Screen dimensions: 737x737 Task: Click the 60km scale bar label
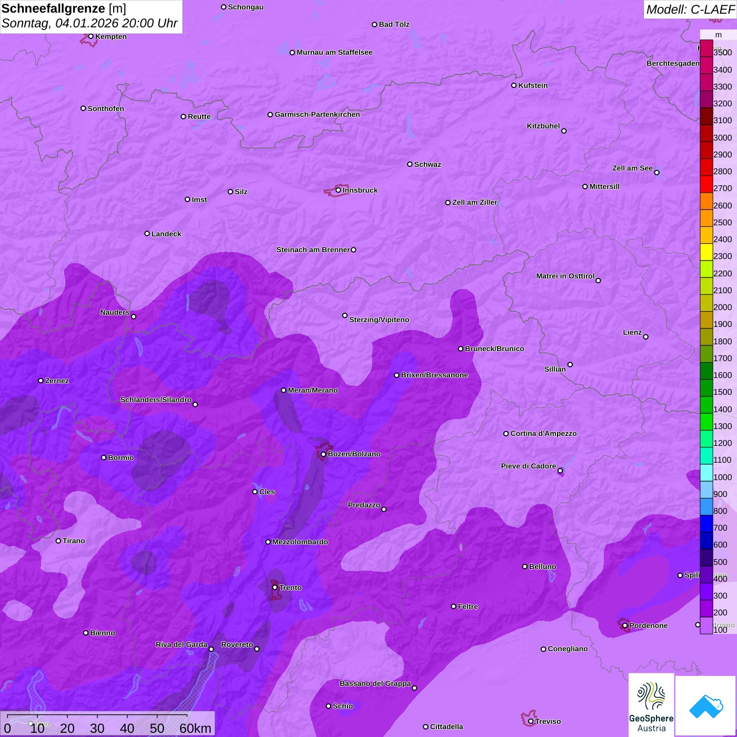click(x=195, y=728)
